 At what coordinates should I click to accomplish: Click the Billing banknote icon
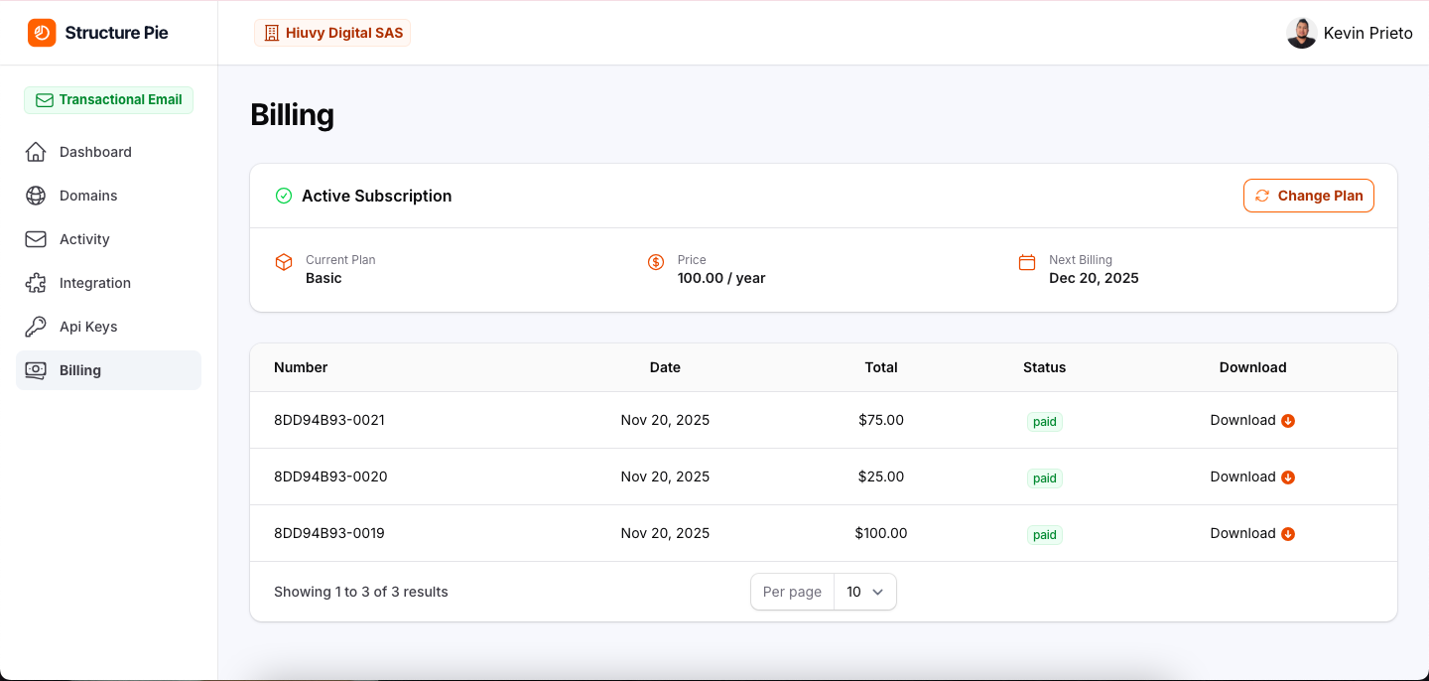pyautogui.click(x=36, y=370)
